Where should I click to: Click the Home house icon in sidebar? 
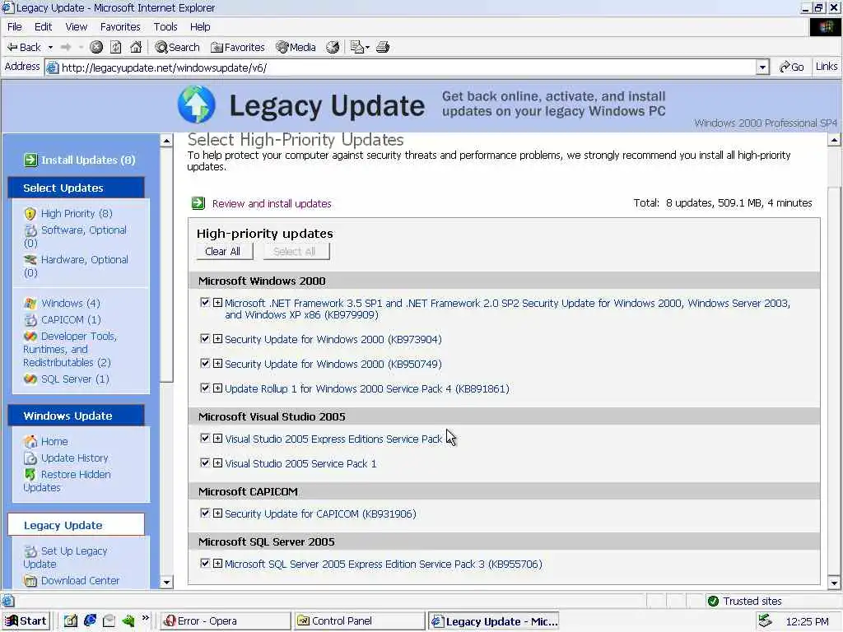coord(30,442)
